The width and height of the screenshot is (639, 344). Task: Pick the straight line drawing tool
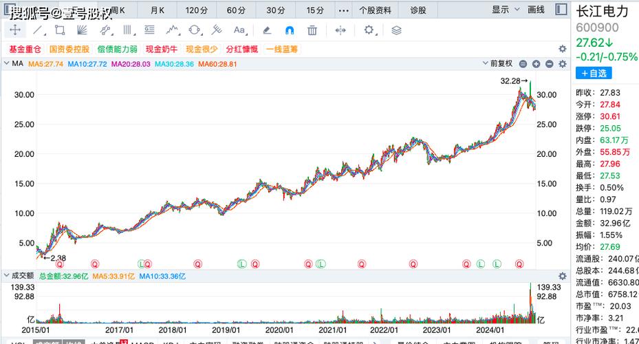(38, 30)
